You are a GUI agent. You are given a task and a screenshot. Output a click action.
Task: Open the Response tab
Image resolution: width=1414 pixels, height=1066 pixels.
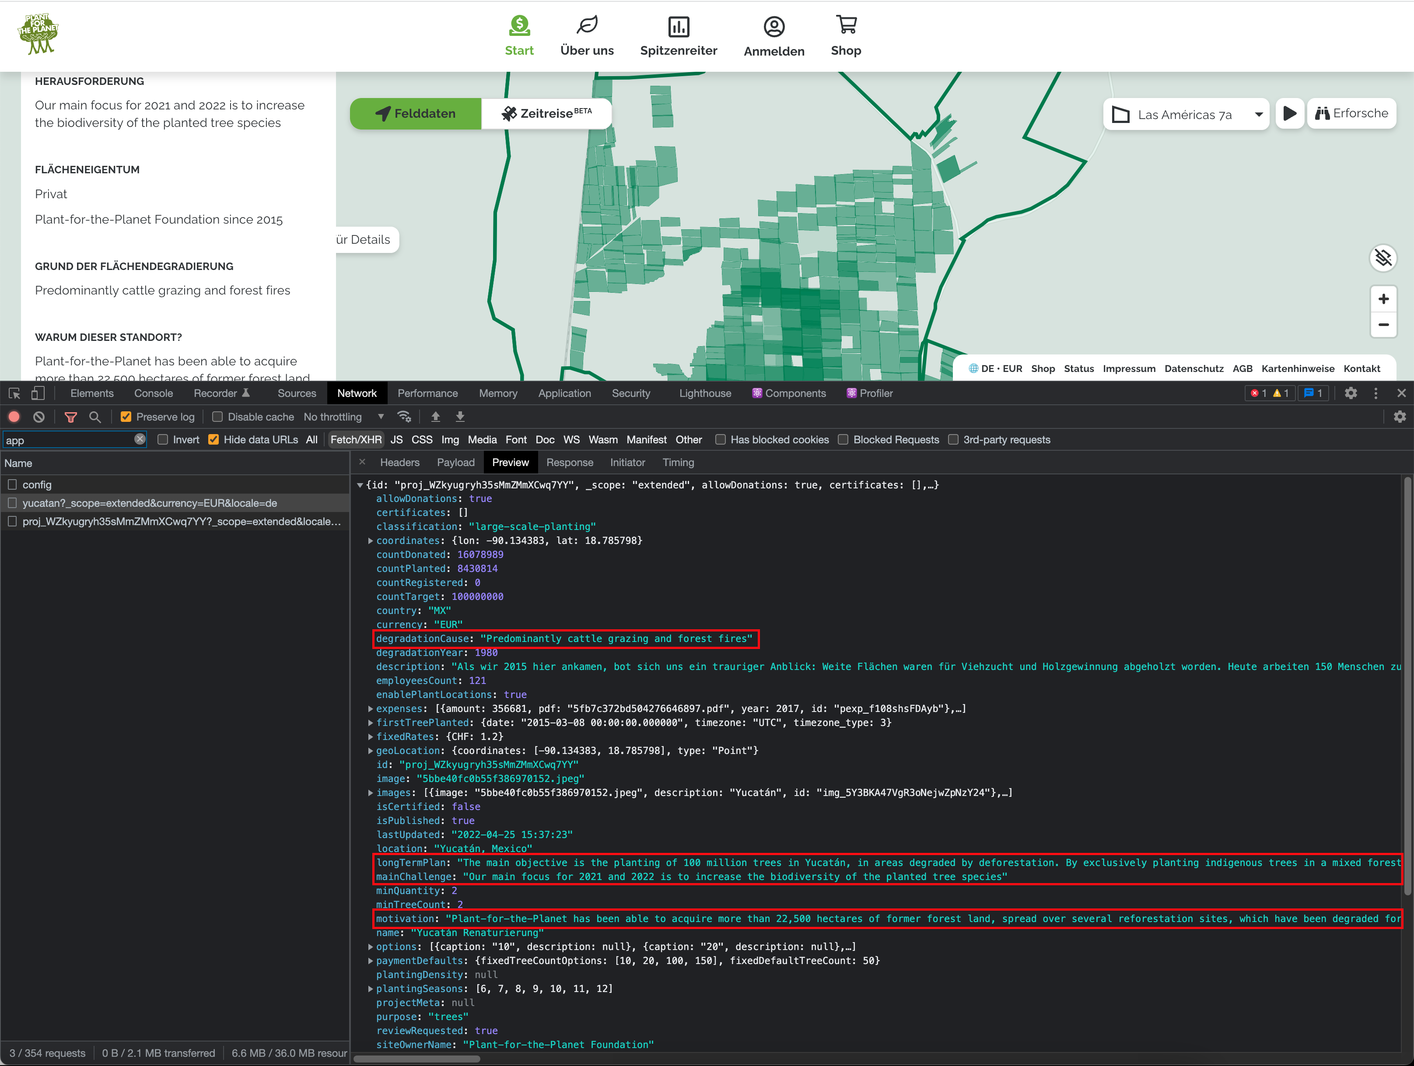pos(570,463)
